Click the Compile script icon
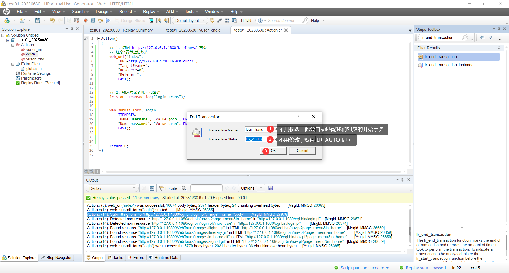509x273 pixels. pos(93,20)
